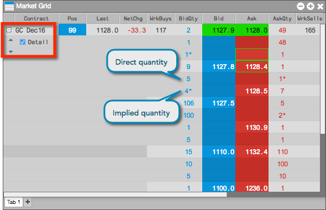The image size is (326, 210).
Task: Click the ask price 1128.4
Action: [x=252, y=66]
